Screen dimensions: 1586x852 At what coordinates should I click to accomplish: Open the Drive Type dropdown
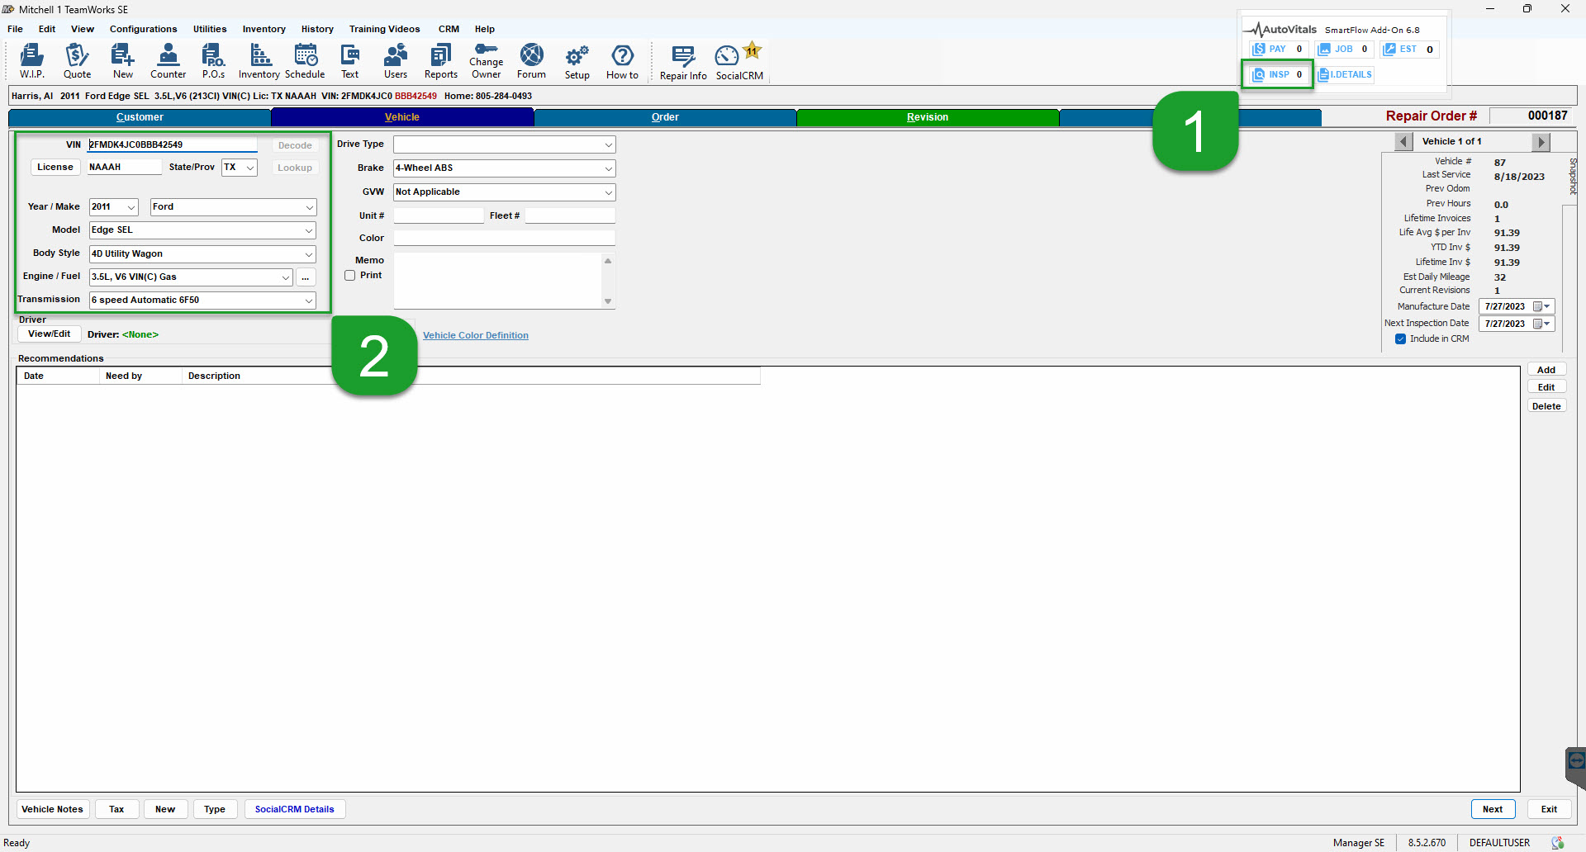(609, 145)
